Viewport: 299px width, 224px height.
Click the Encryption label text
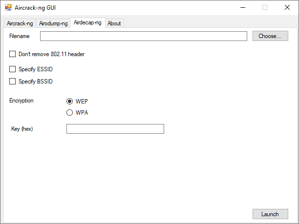click(21, 101)
